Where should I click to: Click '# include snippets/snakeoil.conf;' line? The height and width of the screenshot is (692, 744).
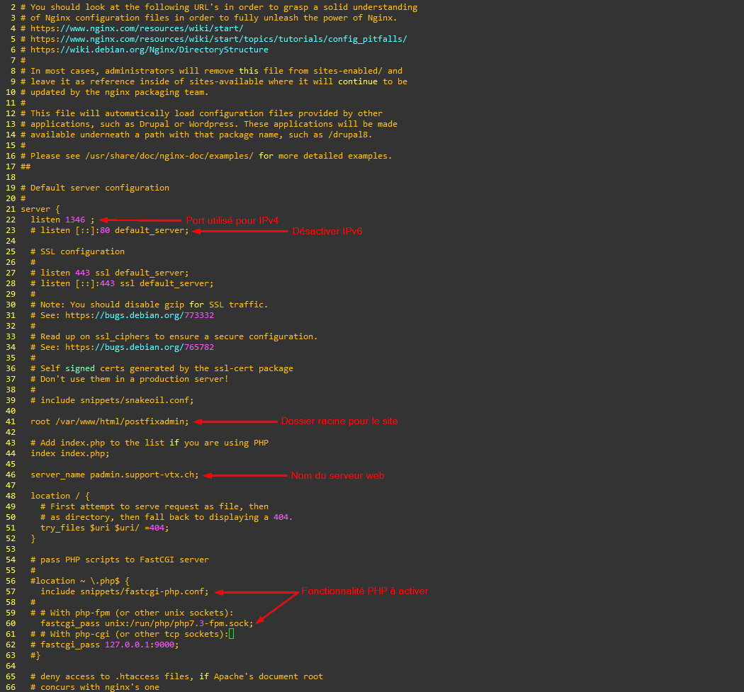coord(112,400)
